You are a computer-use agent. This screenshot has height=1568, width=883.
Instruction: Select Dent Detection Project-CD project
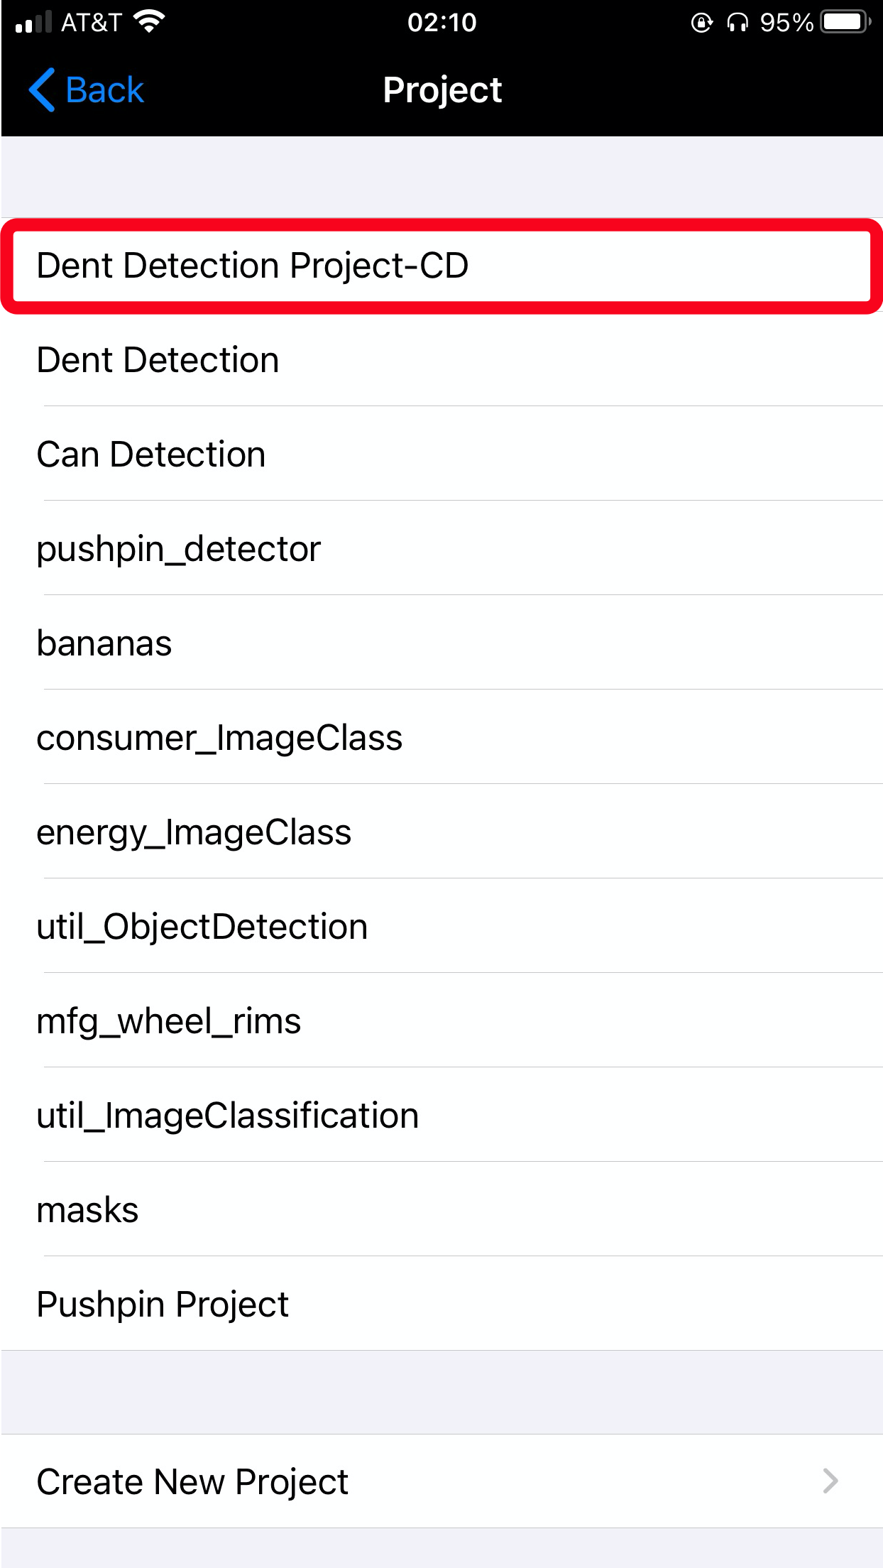[441, 266]
